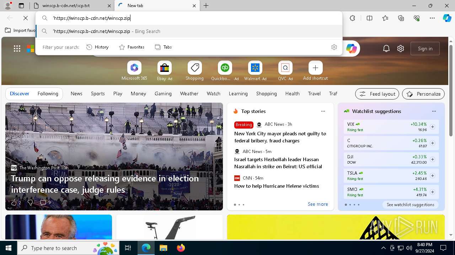Open Top stories more options
This screenshot has width=455, height=255.
tap(323, 111)
